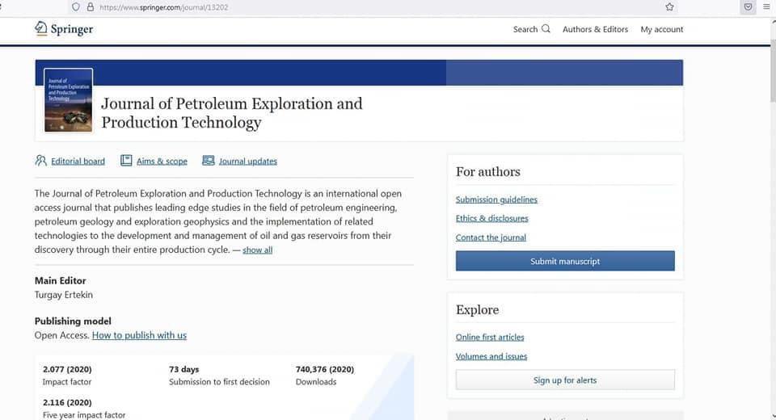Viewport: 776px width, 420px height.
Task: Click the tracking protection shield icon
Action: coord(76,7)
